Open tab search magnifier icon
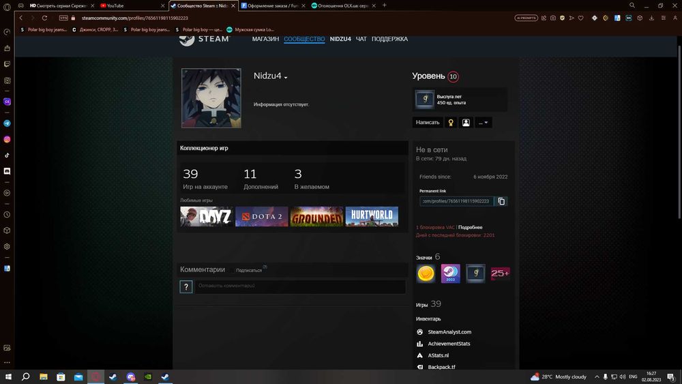The height and width of the screenshot is (384, 682). 632,5
